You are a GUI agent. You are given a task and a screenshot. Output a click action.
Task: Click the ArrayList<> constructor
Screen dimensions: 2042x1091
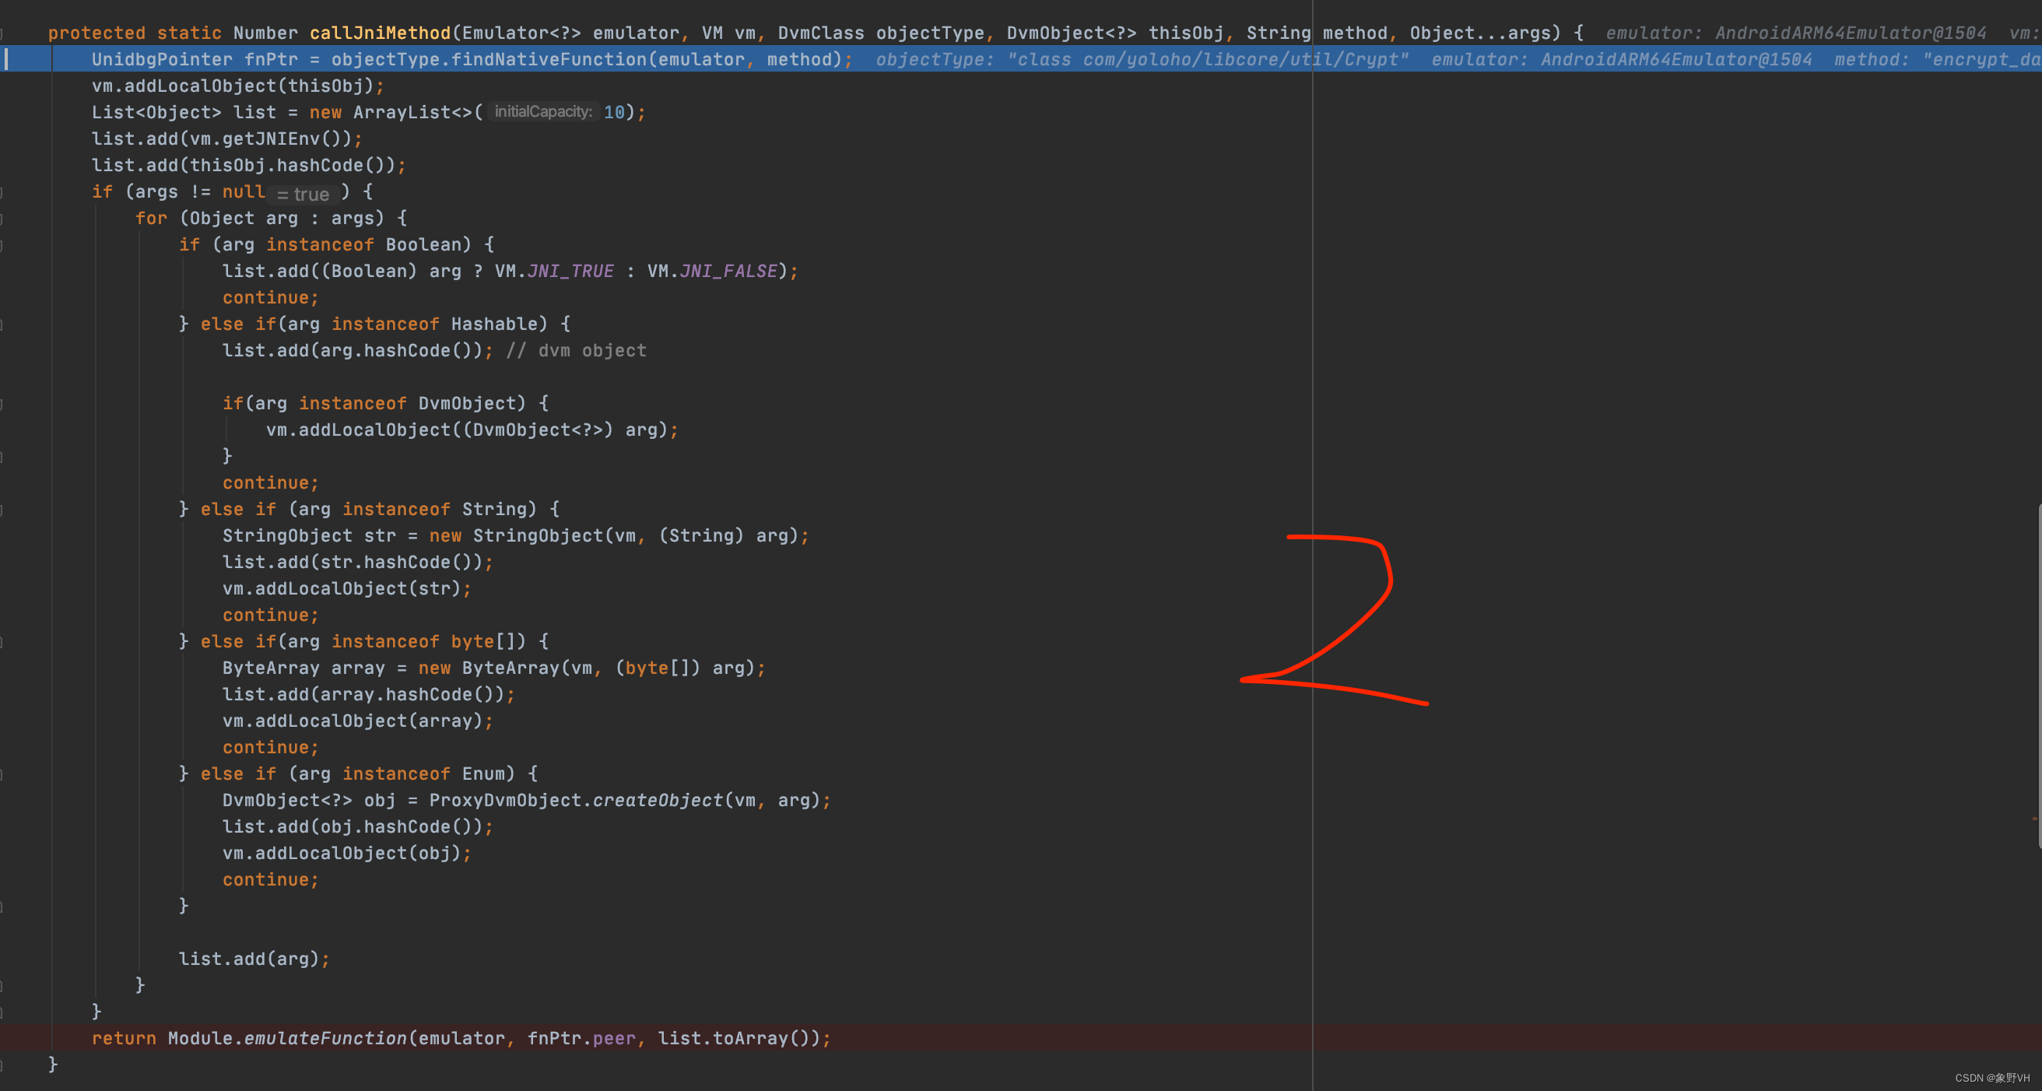pos(412,113)
